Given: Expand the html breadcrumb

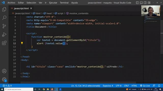Looking at the screenshot, I should [x=37, y=13].
